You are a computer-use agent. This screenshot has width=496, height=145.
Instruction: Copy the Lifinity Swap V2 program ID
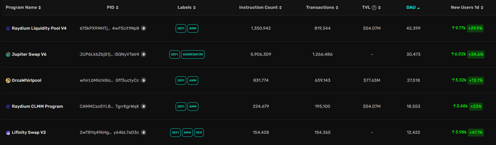[x=144, y=132]
